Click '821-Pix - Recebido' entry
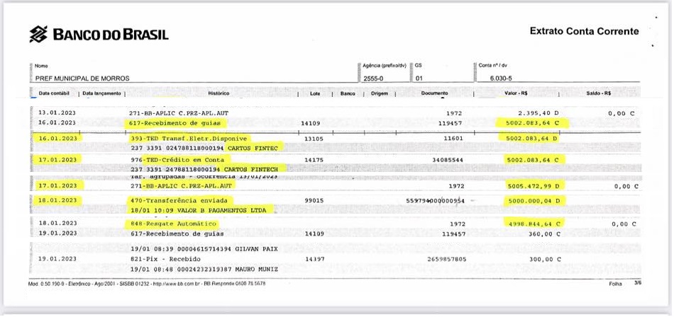The height and width of the screenshot is (317, 674). click(x=165, y=260)
